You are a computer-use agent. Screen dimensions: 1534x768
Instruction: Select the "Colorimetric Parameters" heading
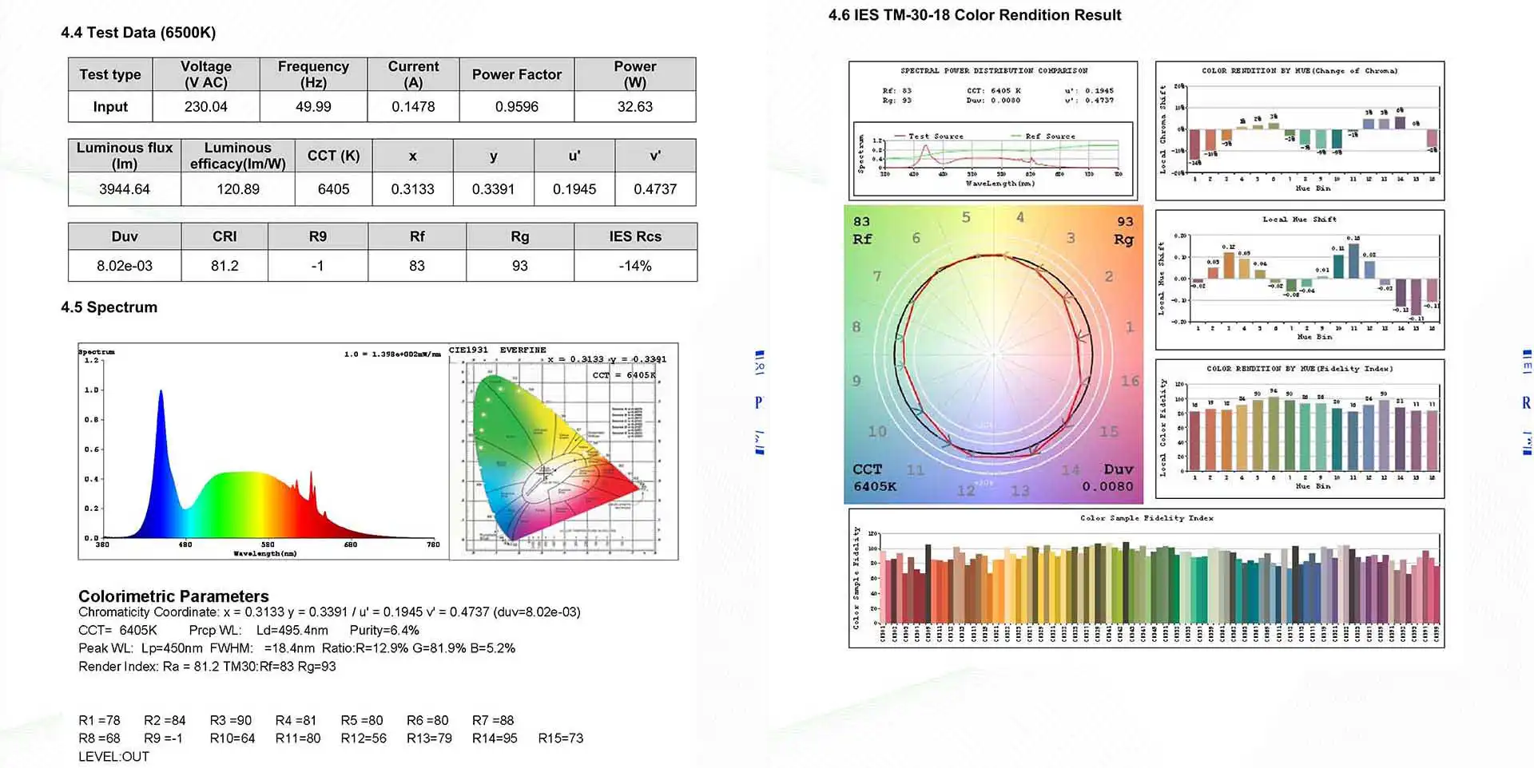[x=173, y=596]
